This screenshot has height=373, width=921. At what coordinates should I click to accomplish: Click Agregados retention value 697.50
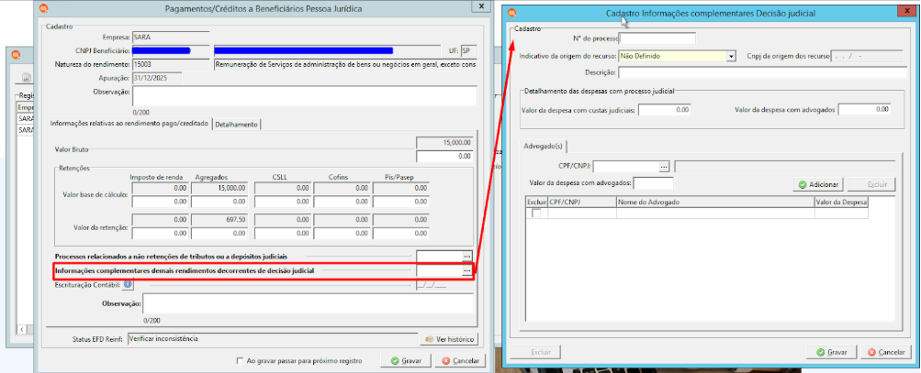point(219,220)
